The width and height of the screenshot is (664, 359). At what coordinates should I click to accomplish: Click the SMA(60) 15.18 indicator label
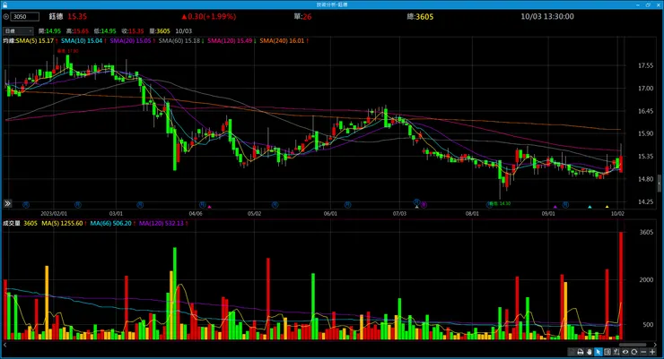[x=181, y=41]
